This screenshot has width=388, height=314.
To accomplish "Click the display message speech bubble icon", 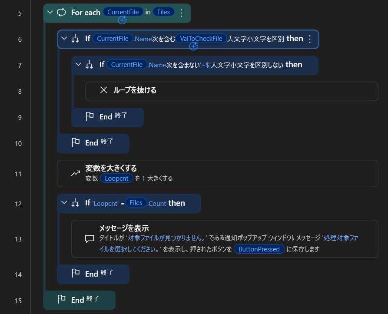I will 90,238.
